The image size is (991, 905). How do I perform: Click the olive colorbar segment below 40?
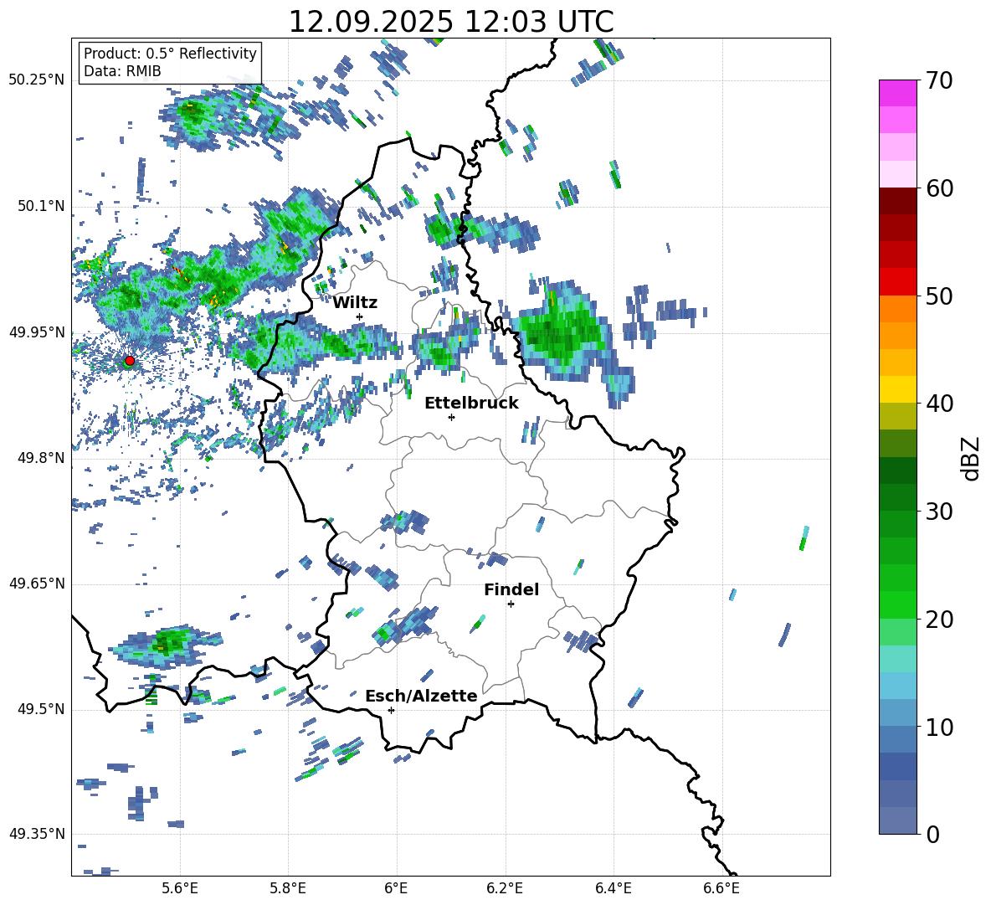tap(897, 416)
